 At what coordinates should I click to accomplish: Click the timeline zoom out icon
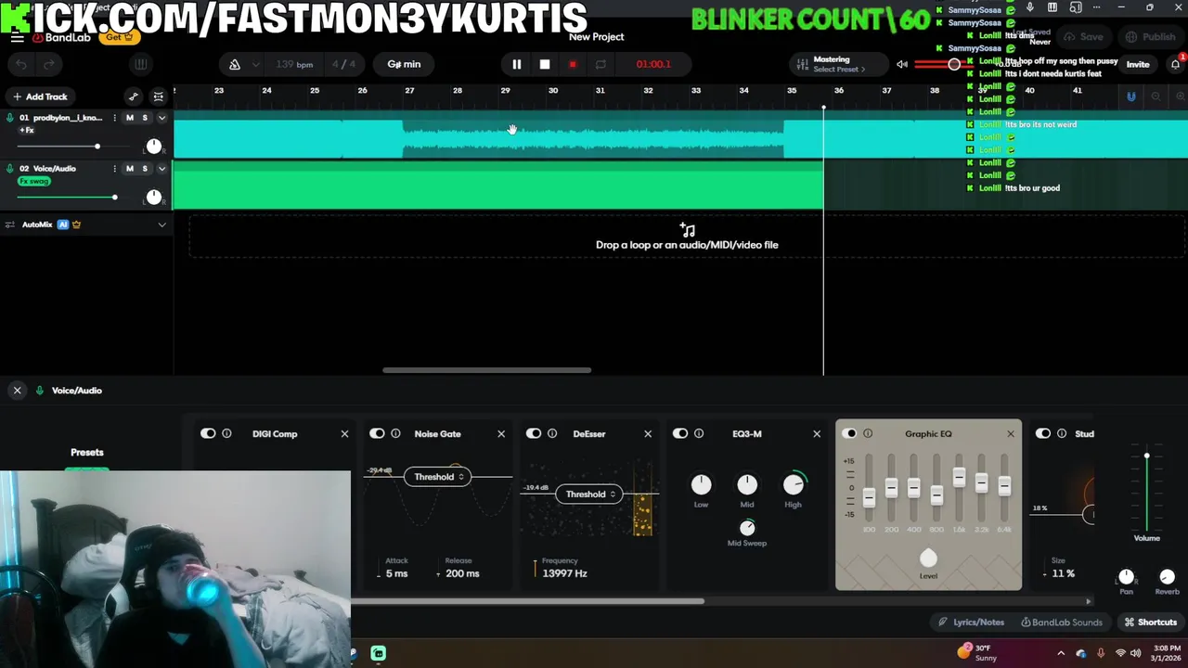point(1156,96)
